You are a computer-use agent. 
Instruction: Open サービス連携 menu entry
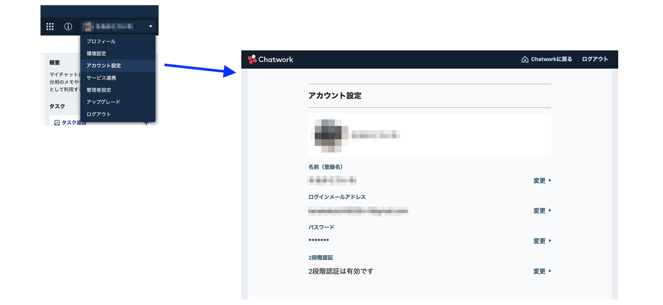(118, 78)
